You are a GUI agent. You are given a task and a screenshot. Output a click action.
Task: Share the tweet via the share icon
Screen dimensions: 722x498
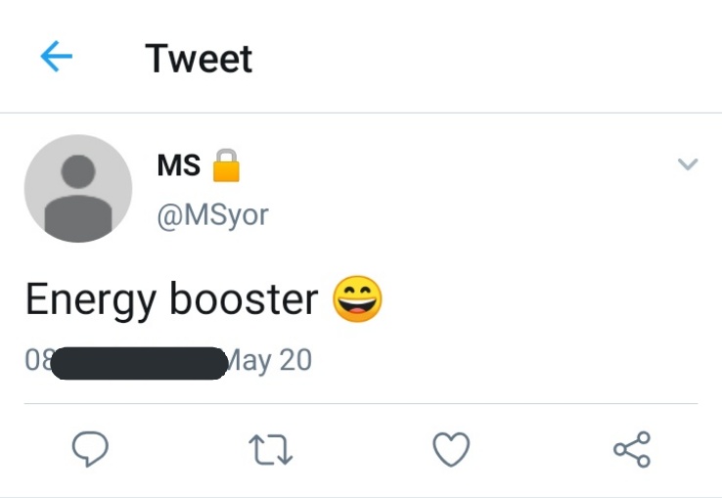coord(632,449)
